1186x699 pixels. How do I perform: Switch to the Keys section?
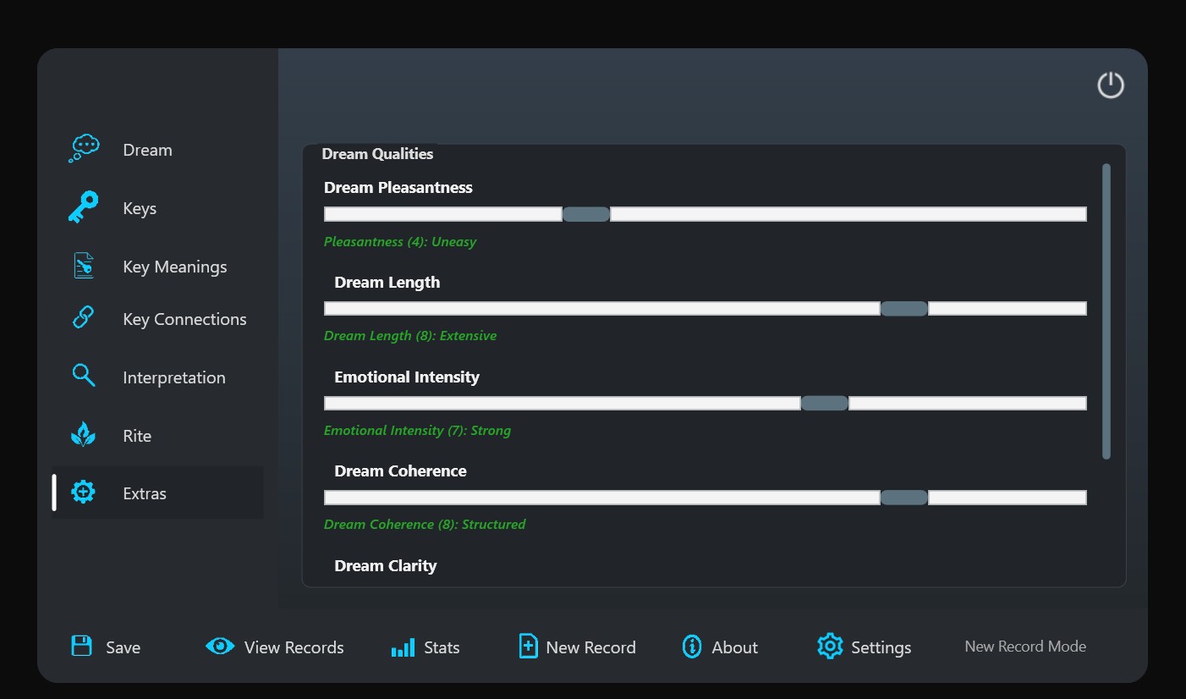(140, 208)
